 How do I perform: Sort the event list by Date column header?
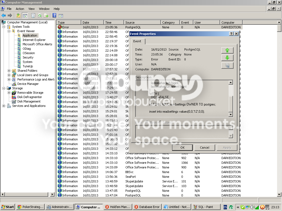coord(92,23)
